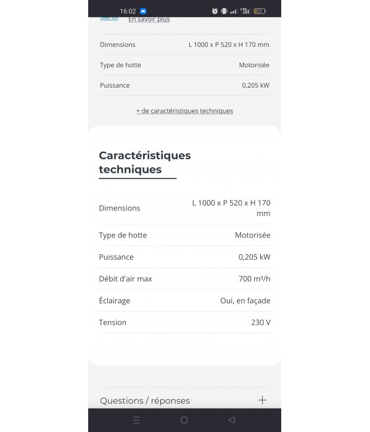Expand Questions / réponses with the plus icon

pyautogui.click(x=262, y=400)
